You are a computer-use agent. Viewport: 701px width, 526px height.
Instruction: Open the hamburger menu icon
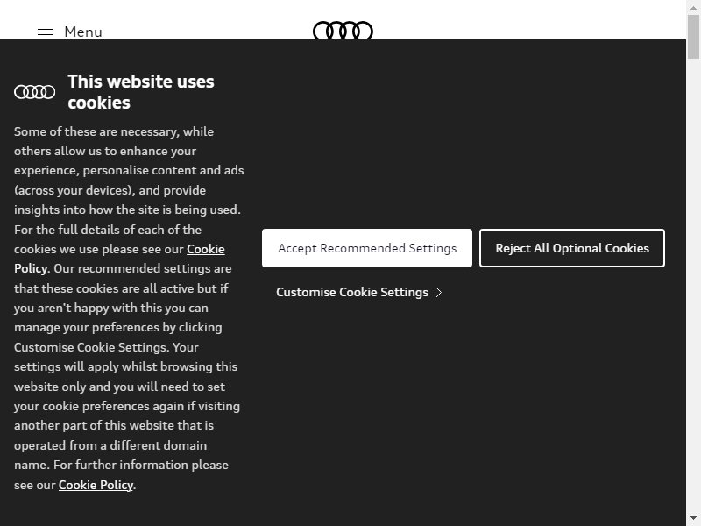point(46,32)
